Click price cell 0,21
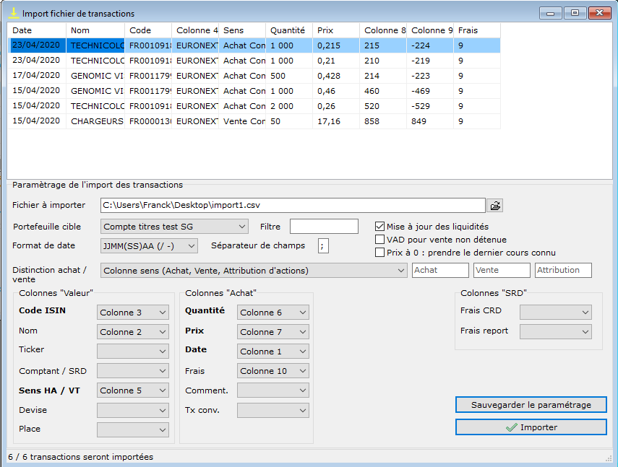Viewport: 618px width, 467px height. pos(336,61)
